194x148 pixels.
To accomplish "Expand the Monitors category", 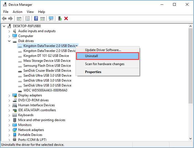I will click(x=9, y=125).
